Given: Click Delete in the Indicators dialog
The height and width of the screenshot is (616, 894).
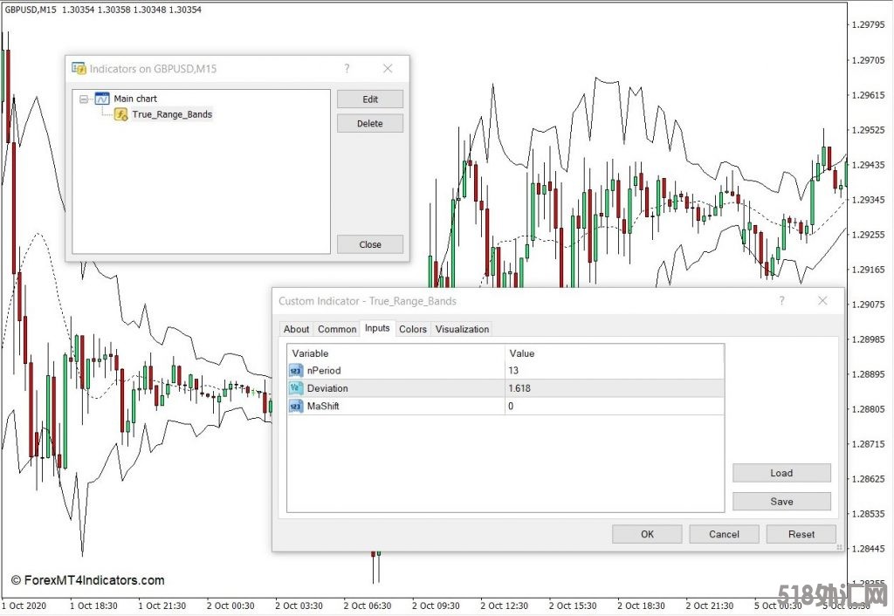Looking at the screenshot, I should [370, 124].
